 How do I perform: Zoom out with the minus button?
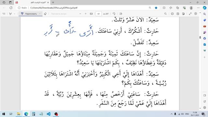(x=80, y=14)
